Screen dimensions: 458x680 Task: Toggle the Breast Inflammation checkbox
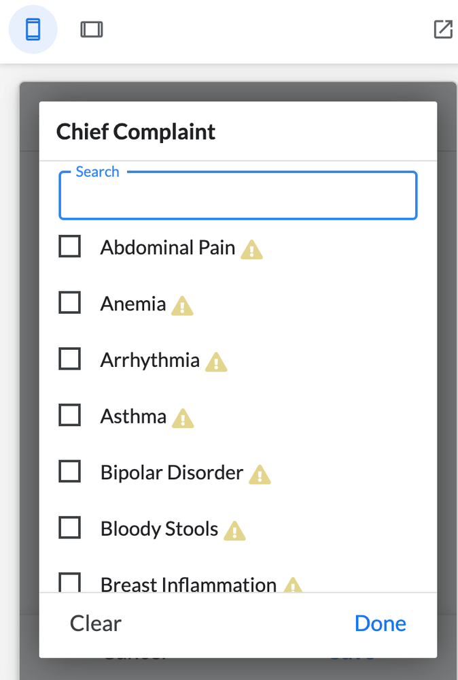click(70, 583)
